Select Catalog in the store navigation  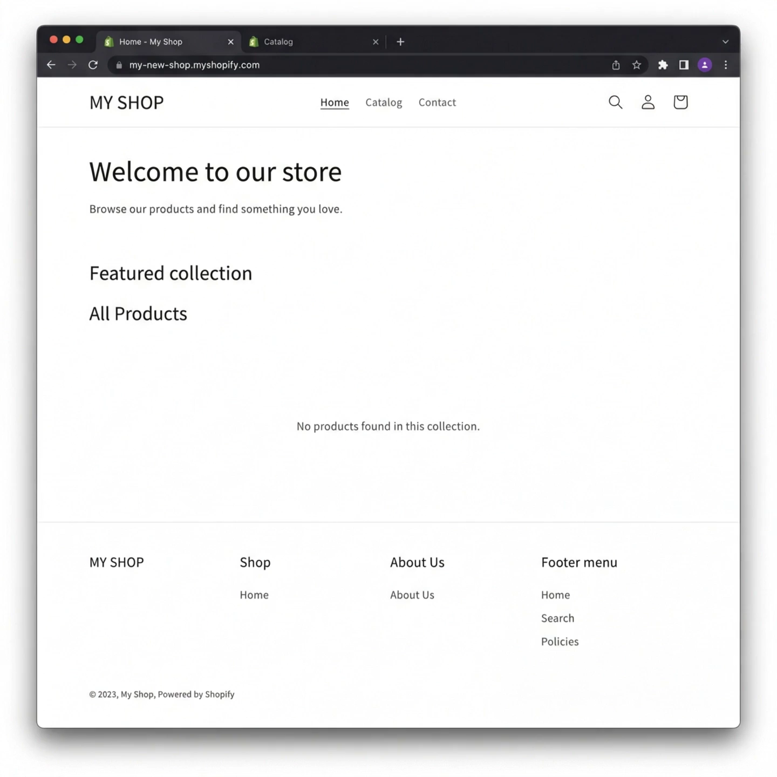(384, 102)
